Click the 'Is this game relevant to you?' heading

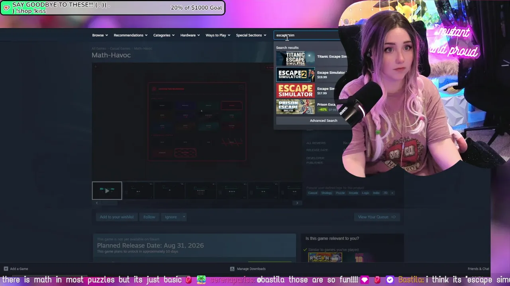[x=332, y=238]
